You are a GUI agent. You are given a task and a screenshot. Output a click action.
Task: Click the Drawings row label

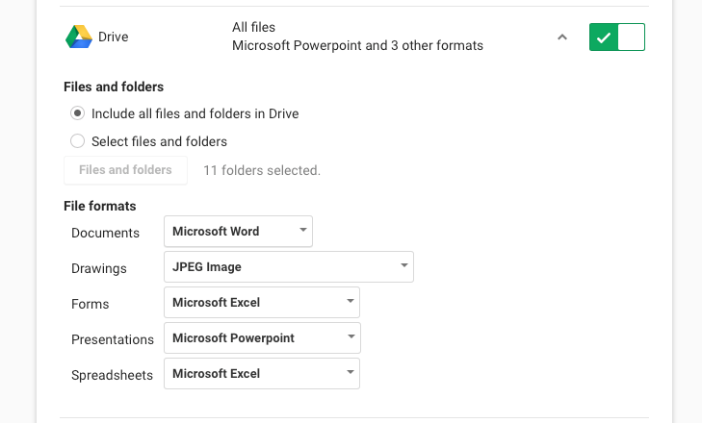99,269
